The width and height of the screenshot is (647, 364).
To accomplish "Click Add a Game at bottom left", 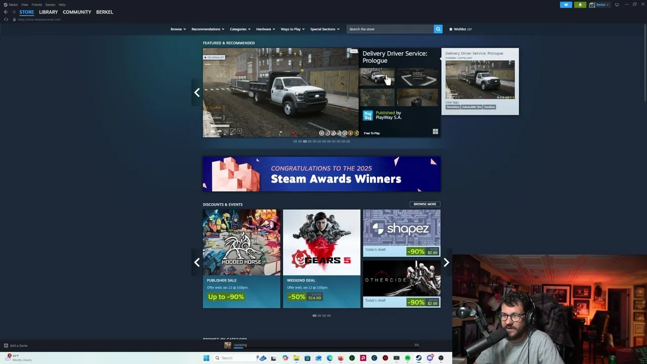I will (x=15, y=346).
